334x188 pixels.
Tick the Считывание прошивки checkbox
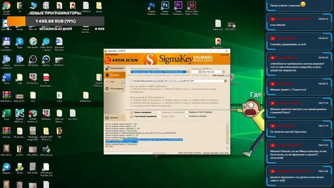tap(132, 116)
